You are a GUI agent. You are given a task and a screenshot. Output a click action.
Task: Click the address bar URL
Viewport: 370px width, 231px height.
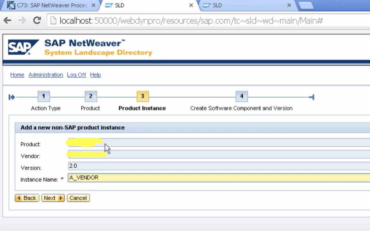tap(191, 21)
